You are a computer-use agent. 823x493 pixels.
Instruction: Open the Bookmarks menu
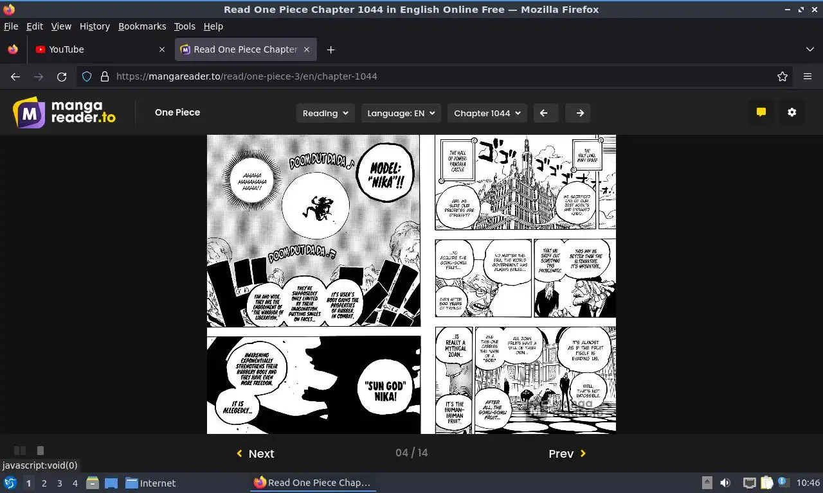(142, 26)
